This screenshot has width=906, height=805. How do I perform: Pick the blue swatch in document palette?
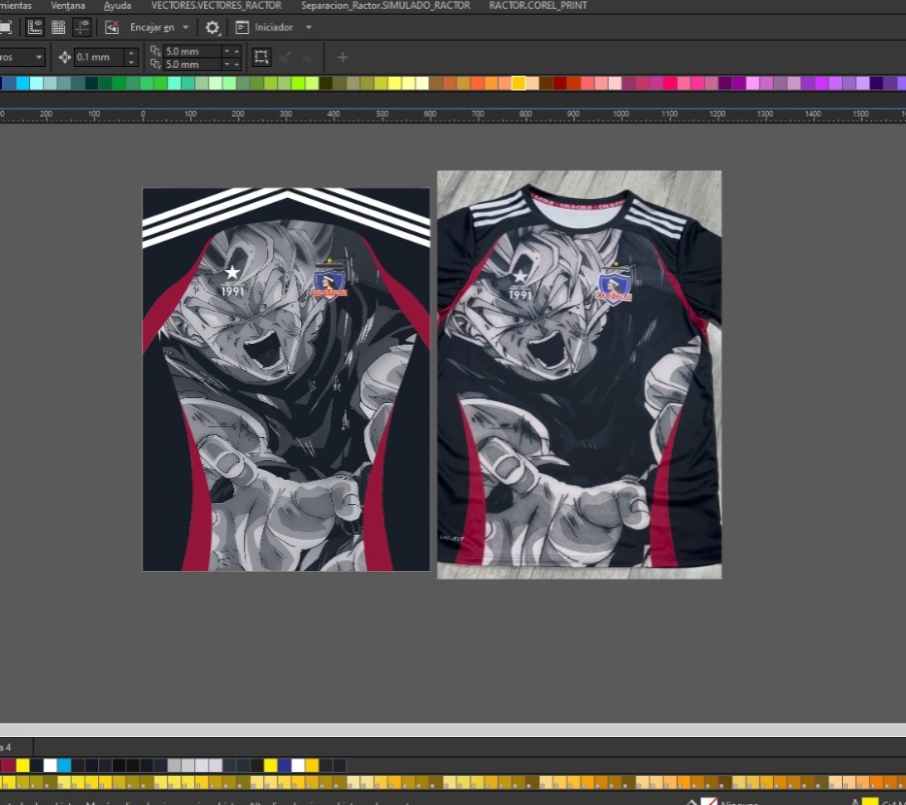click(x=285, y=765)
